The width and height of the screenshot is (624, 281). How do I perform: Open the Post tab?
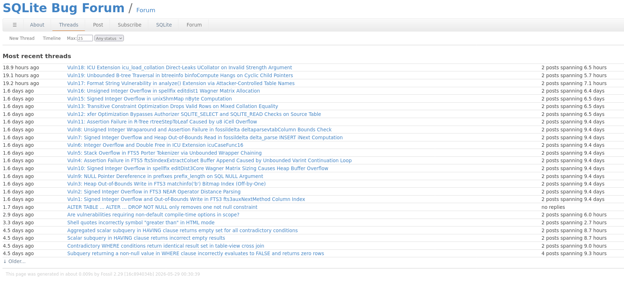coord(98,25)
